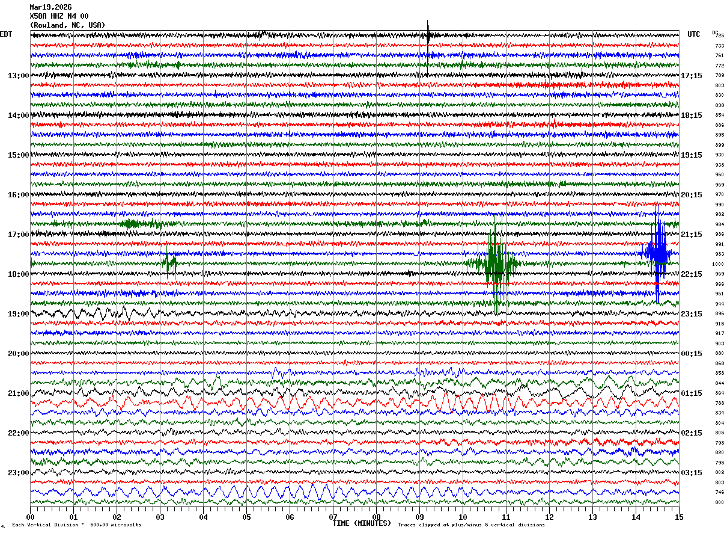Click the DC value 854

click(x=720, y=116)
